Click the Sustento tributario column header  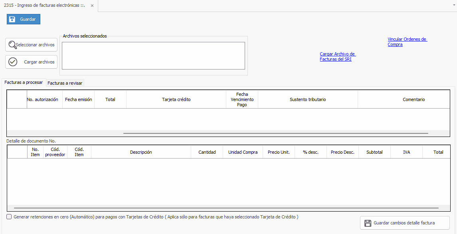click(x=308, y=99)
